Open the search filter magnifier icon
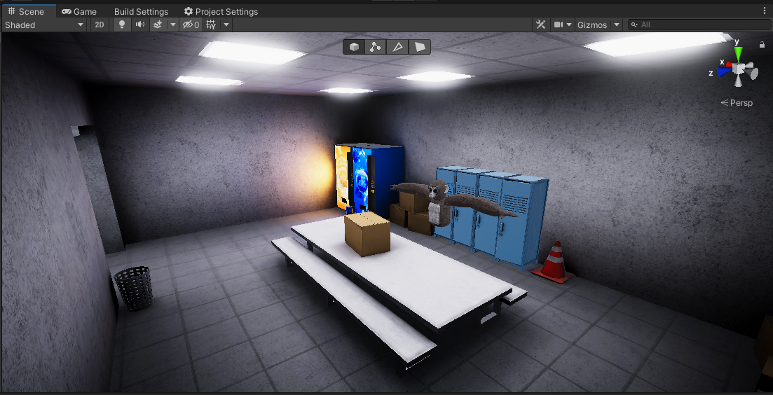The height and width of the screenshot is (395, 773). point(635,25)
